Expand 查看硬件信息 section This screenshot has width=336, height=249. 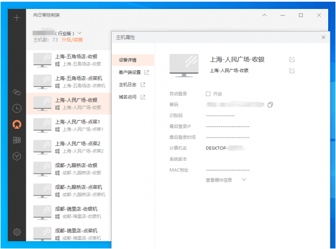point(226,180)
